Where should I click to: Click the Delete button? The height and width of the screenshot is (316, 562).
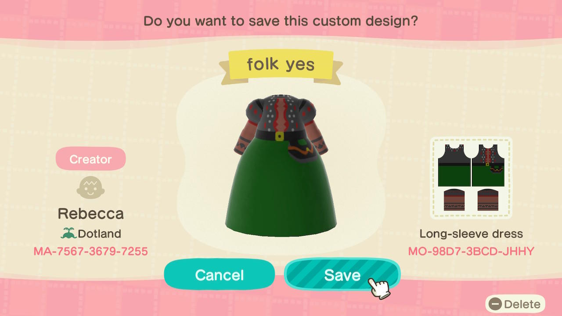[515, 304]
